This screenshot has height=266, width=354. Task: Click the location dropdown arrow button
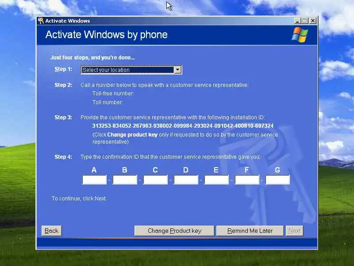tap(178, 70)
